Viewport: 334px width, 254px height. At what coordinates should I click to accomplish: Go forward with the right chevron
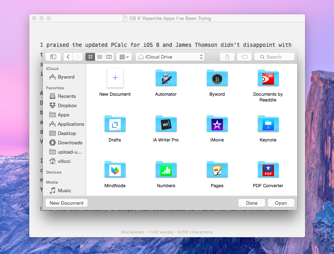point(78,57)
